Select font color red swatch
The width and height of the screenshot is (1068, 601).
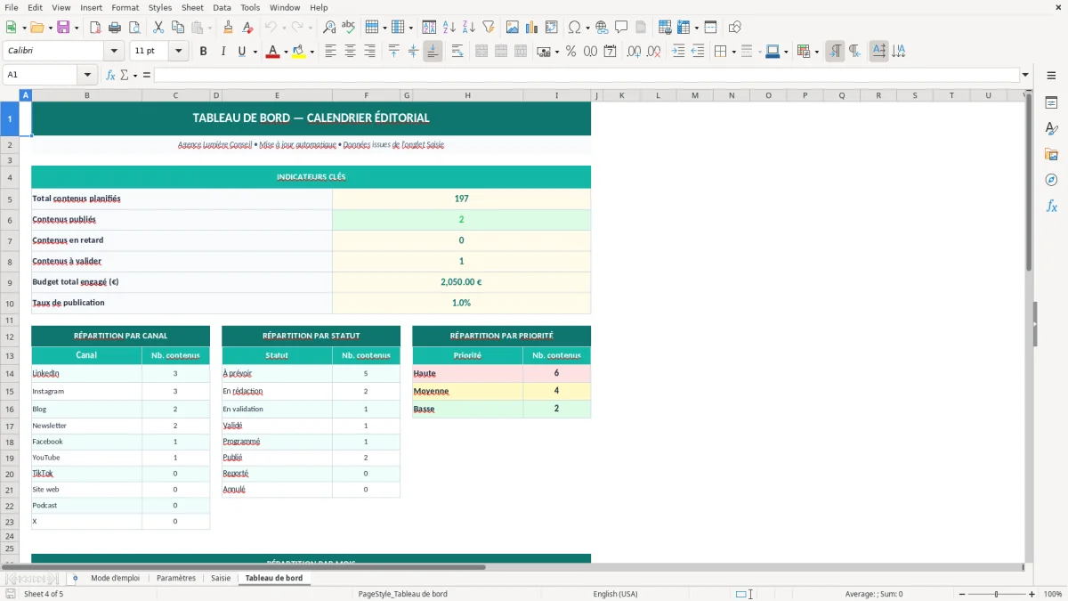pyautogui.click(x=272, y=52)
